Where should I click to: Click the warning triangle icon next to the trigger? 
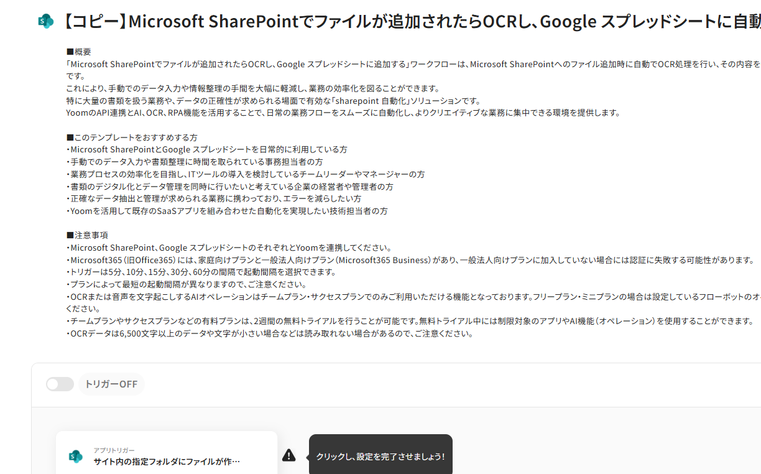coord(289,455)
